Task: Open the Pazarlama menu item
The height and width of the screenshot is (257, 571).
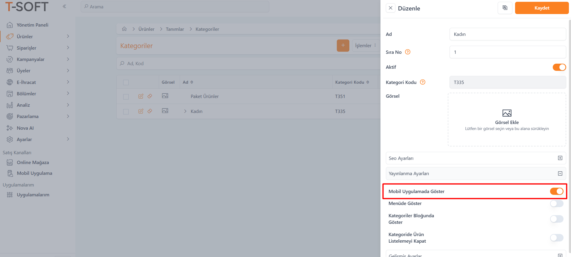Action: (28, 116)
